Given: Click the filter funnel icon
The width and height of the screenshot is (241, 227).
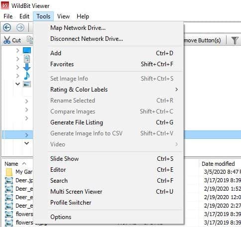Looking at the screenshot, I should tap(235, 40).
